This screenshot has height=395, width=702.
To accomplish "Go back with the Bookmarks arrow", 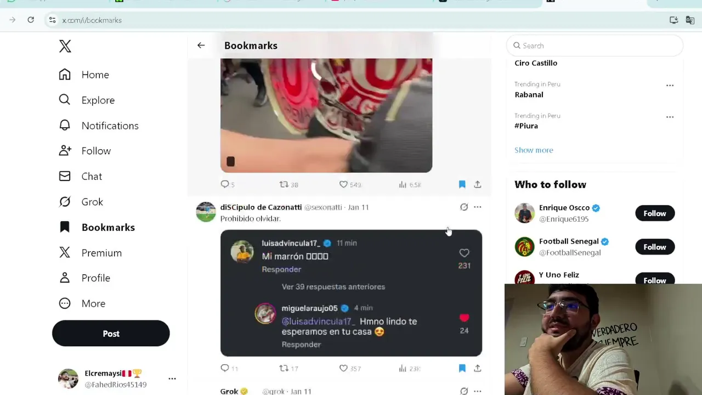I will click(201, 46).
